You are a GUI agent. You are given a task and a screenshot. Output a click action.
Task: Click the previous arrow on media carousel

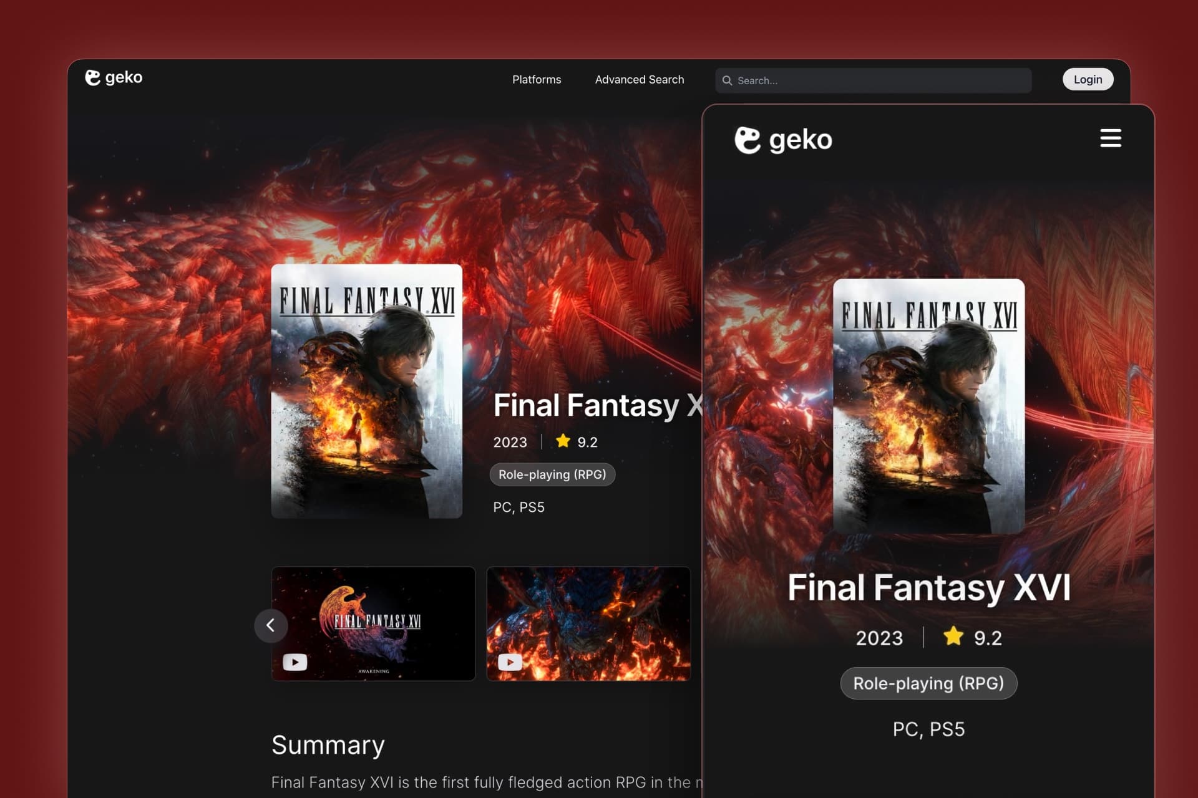(x=271, y=625)
